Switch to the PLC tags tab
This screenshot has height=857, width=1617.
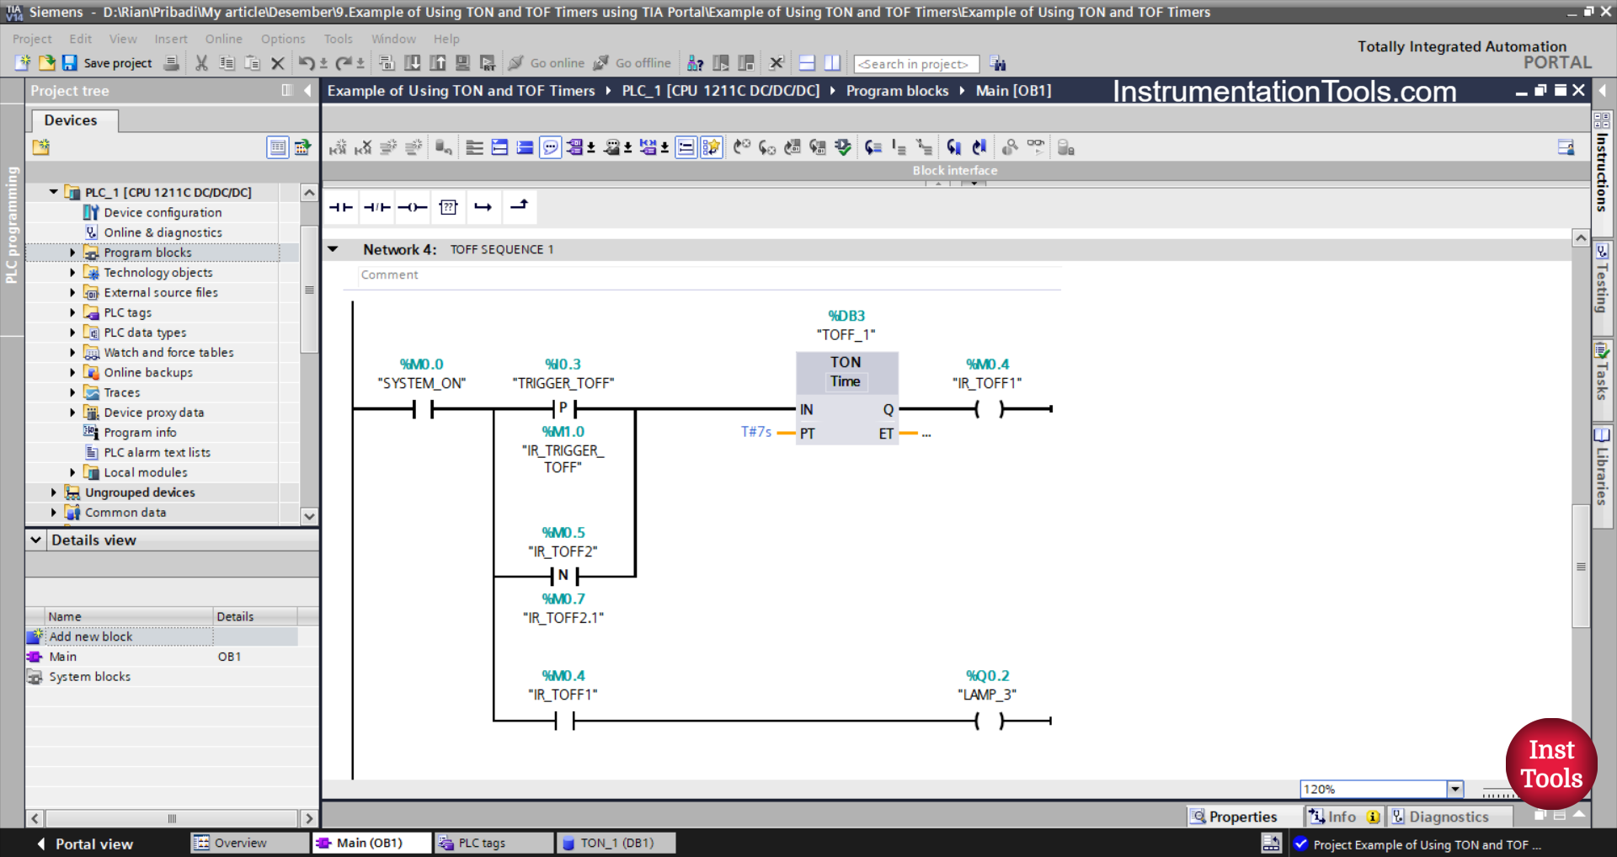click(493, 843)
